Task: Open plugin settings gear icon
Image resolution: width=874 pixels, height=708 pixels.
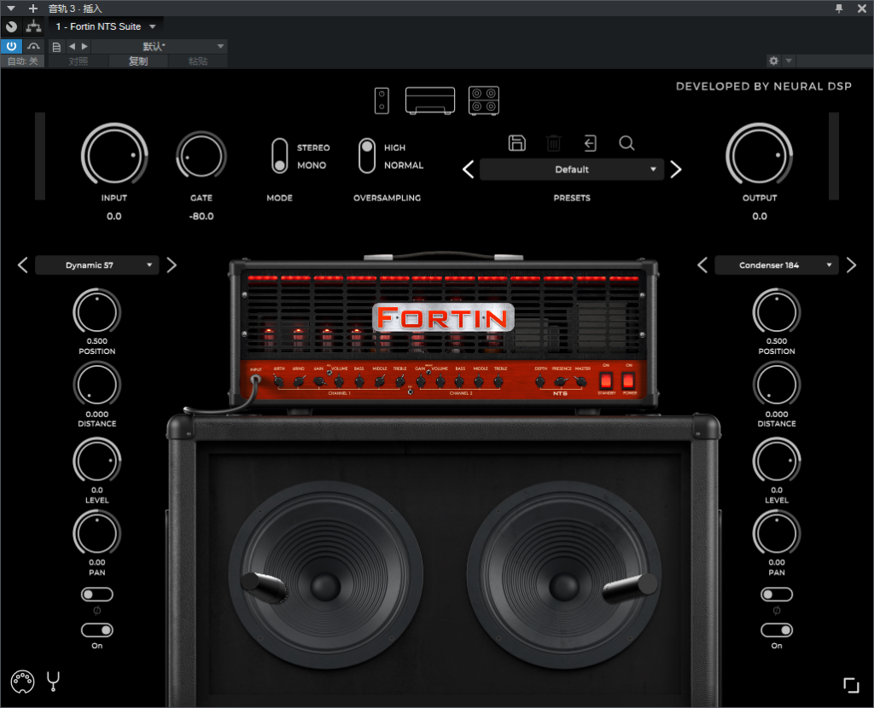Action: click(x=773, y=61)
